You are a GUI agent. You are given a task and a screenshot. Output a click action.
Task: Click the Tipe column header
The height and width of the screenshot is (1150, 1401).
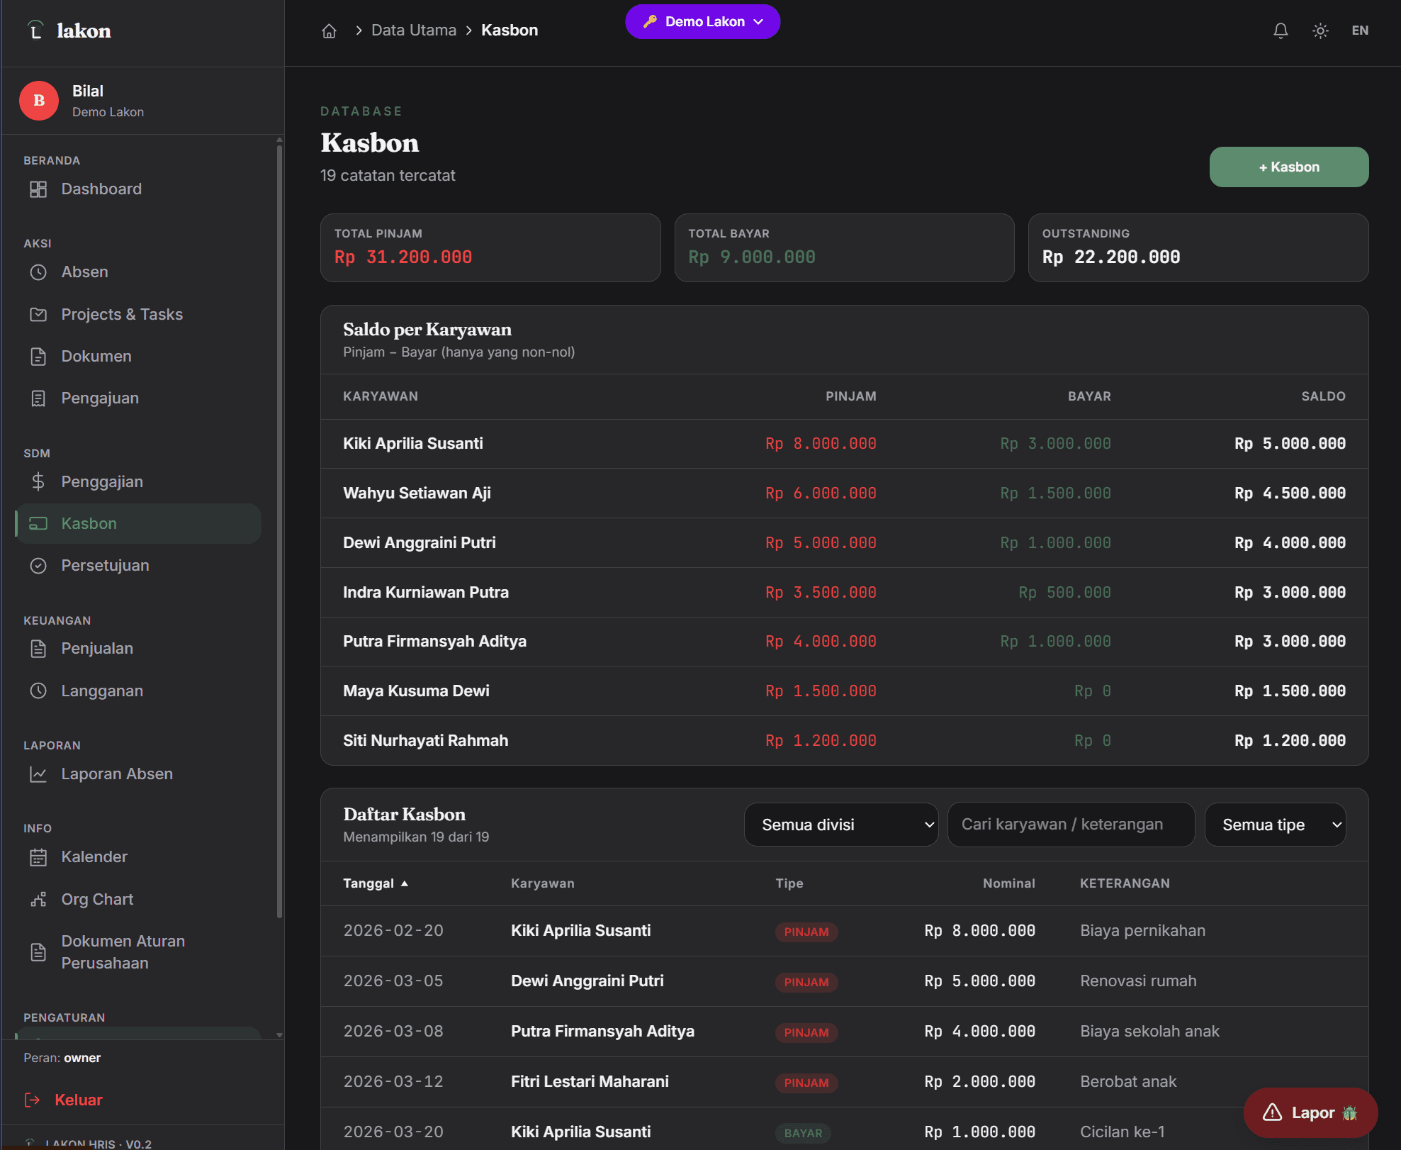click(789, 883)
